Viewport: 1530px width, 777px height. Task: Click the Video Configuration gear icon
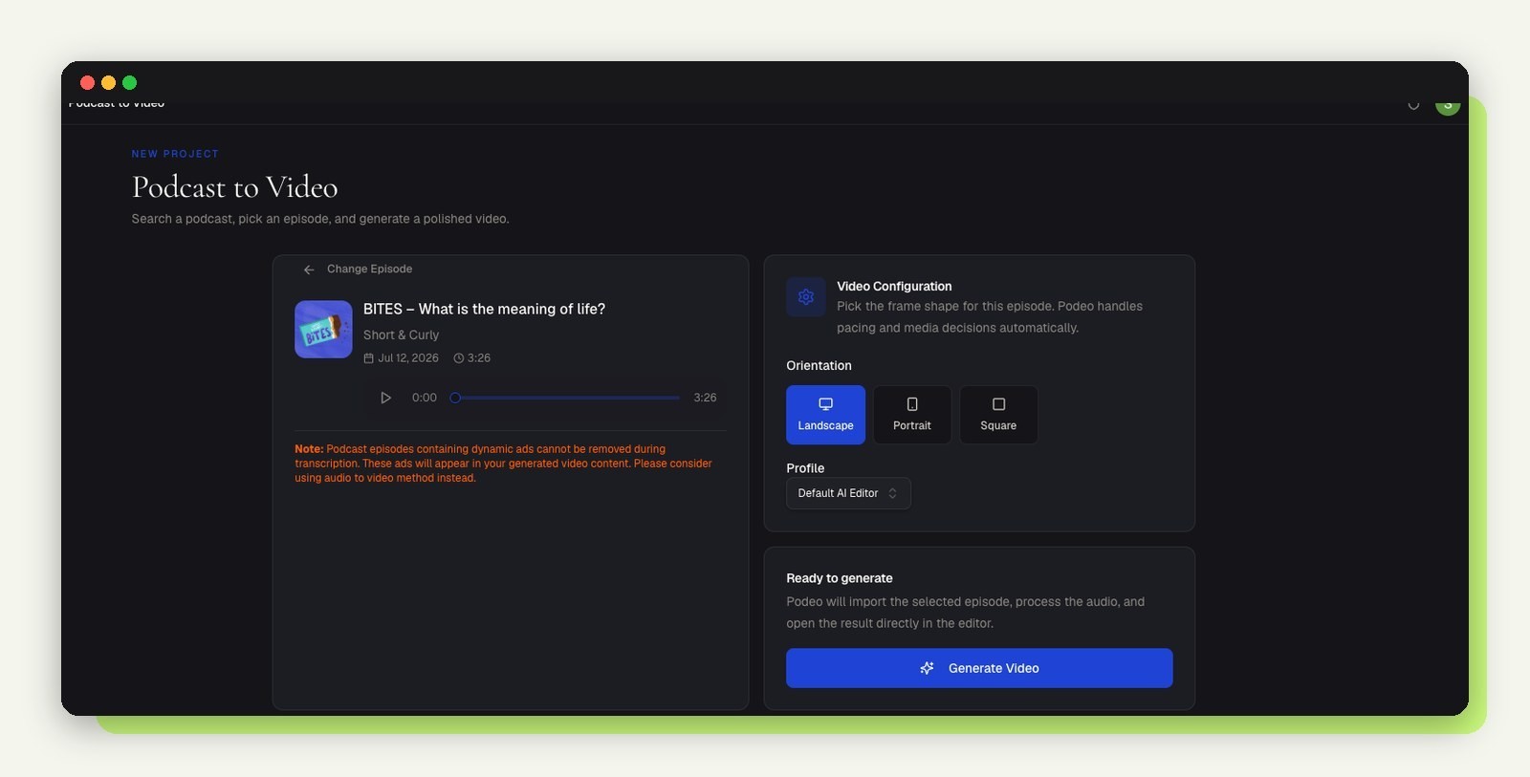click(806, 297)
